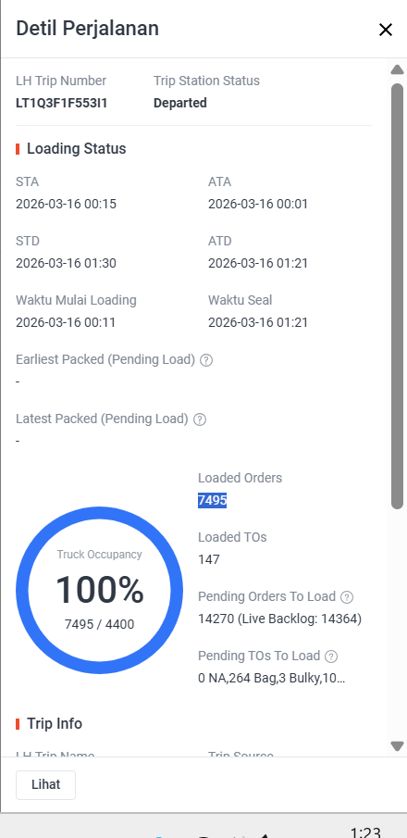407x838 pixels.
Task: Click the truncated Pending TOs value text
Action: [271, 678]
